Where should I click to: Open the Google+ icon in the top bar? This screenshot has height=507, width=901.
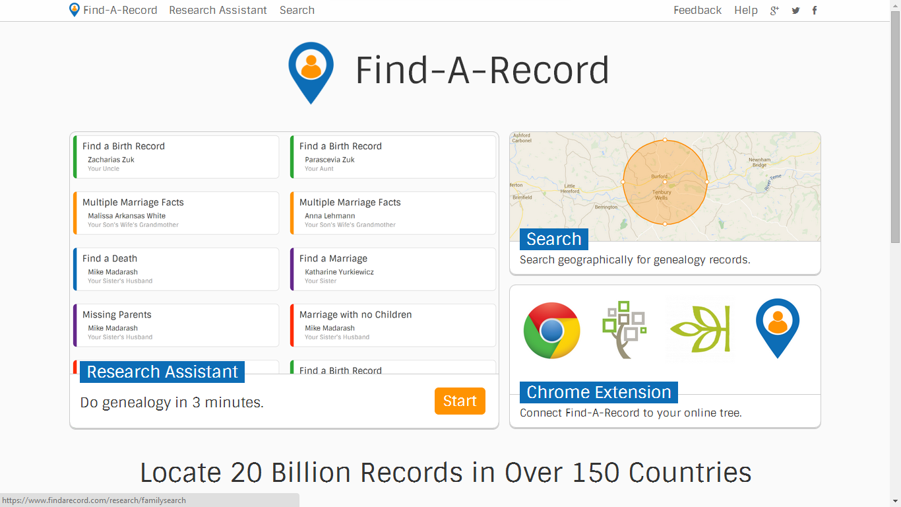tap(774, 10)
